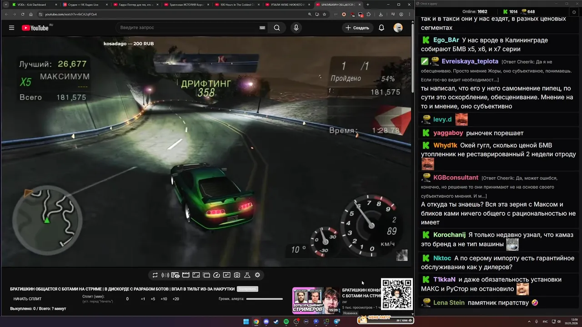Click the lab flask icon in the video toolbar

coord(247,275)
